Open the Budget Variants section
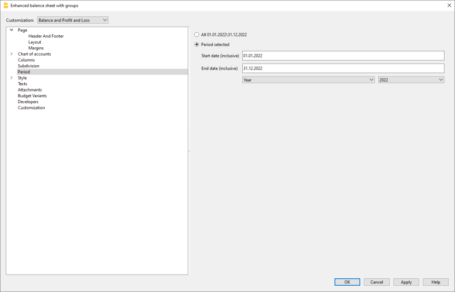This screenshot has height=292, width=455. pos(32,96)
